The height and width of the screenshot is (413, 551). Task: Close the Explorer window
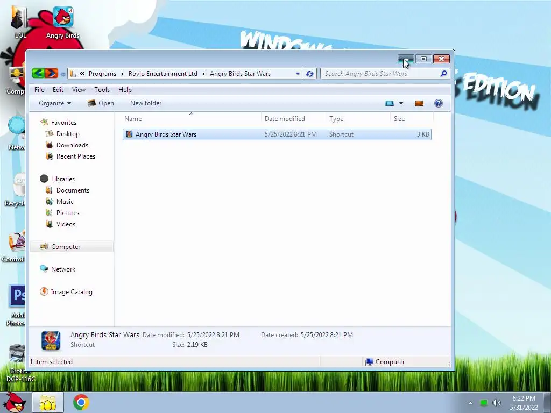point(441,59)
